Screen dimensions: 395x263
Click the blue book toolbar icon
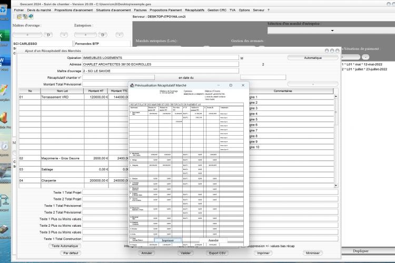[x=31, y=17]
